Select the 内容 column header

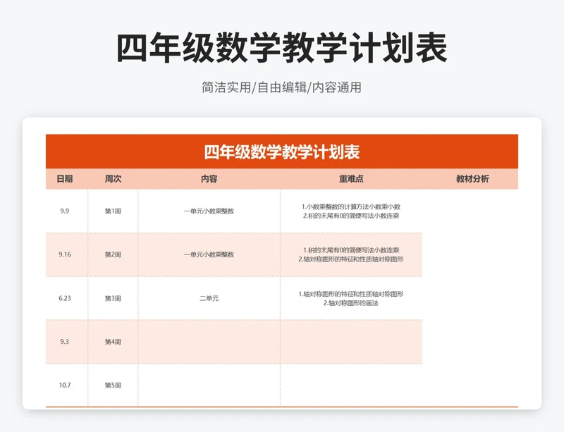click(x=209, y=179)
